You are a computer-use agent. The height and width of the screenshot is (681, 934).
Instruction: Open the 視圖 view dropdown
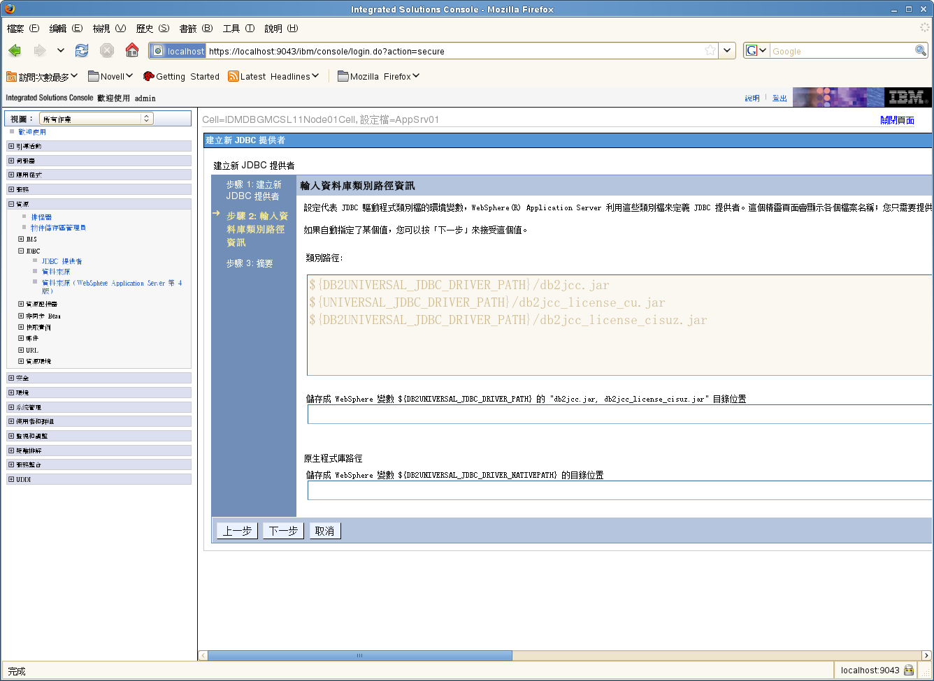96,119
